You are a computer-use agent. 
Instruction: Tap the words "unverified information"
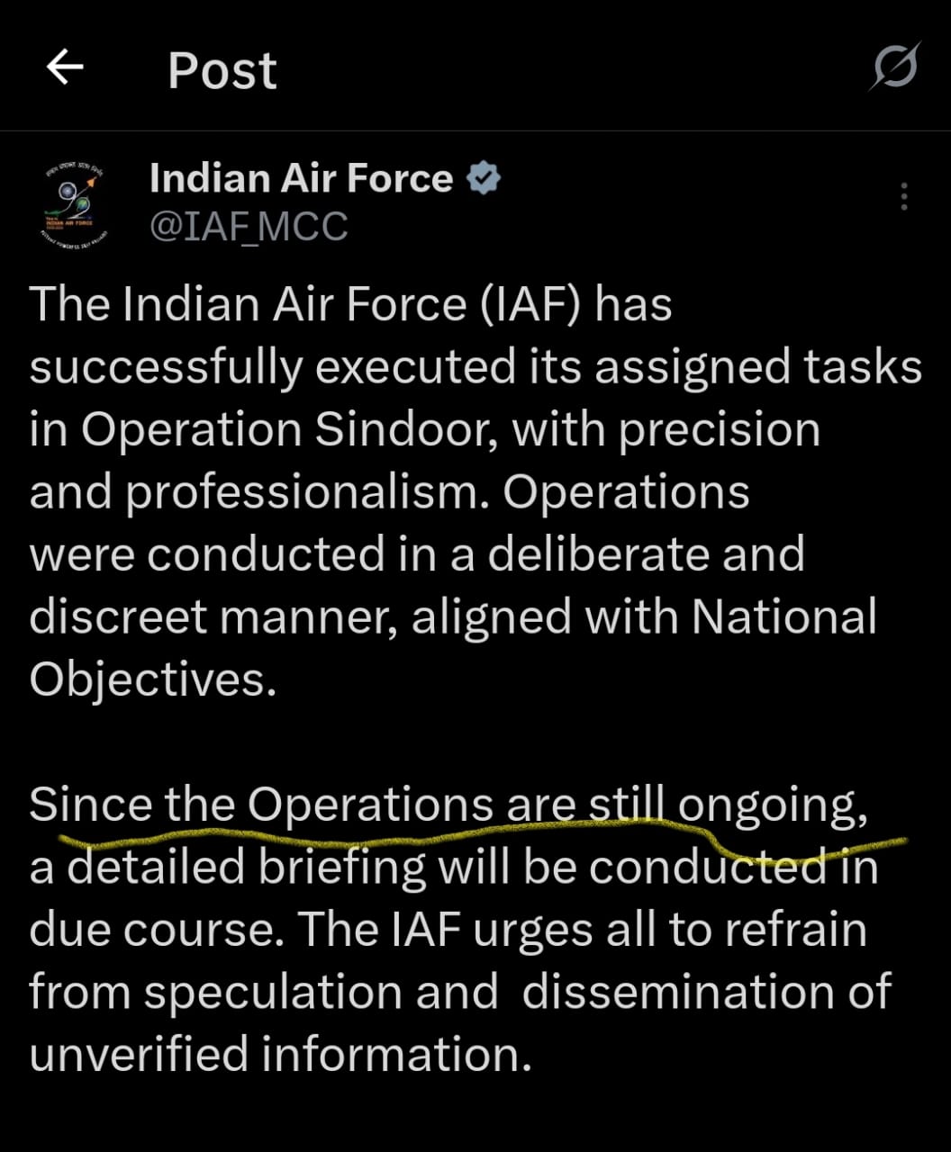(280, 1054)
